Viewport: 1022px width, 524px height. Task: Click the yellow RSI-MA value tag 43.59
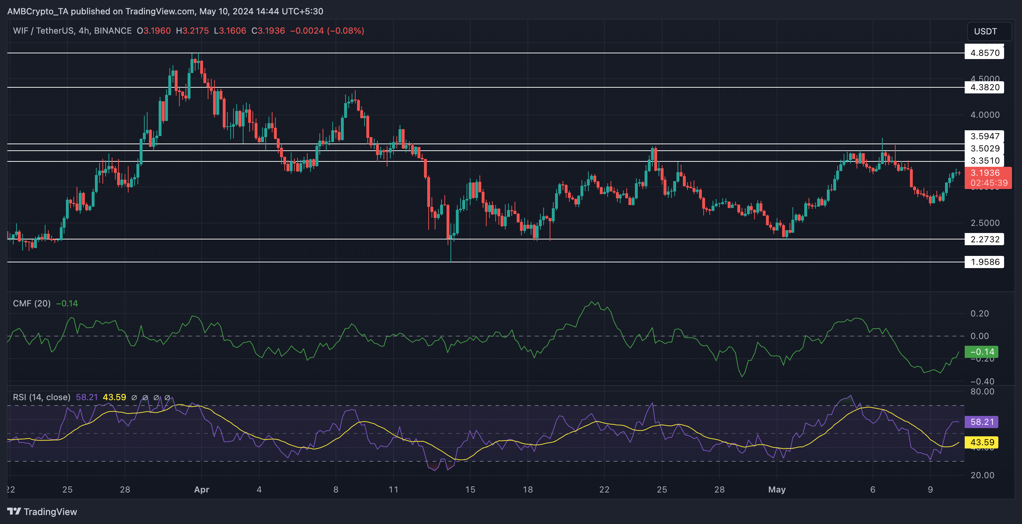click(982, 442)
